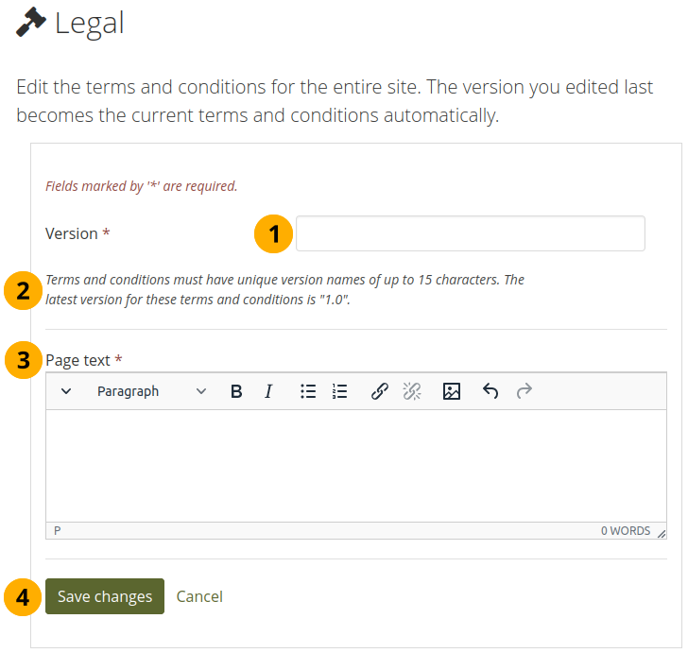Redo the last undone edit
The width and height of the screenshot is (688, 653).
point(525,391)
